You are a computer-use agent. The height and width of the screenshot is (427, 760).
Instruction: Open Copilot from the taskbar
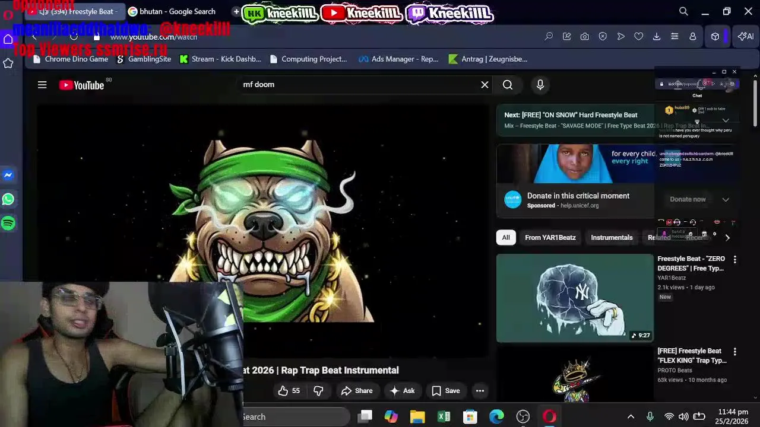coord(391,417)
